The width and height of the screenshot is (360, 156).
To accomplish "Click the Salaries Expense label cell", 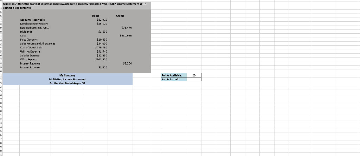I will tap(30, 55).
